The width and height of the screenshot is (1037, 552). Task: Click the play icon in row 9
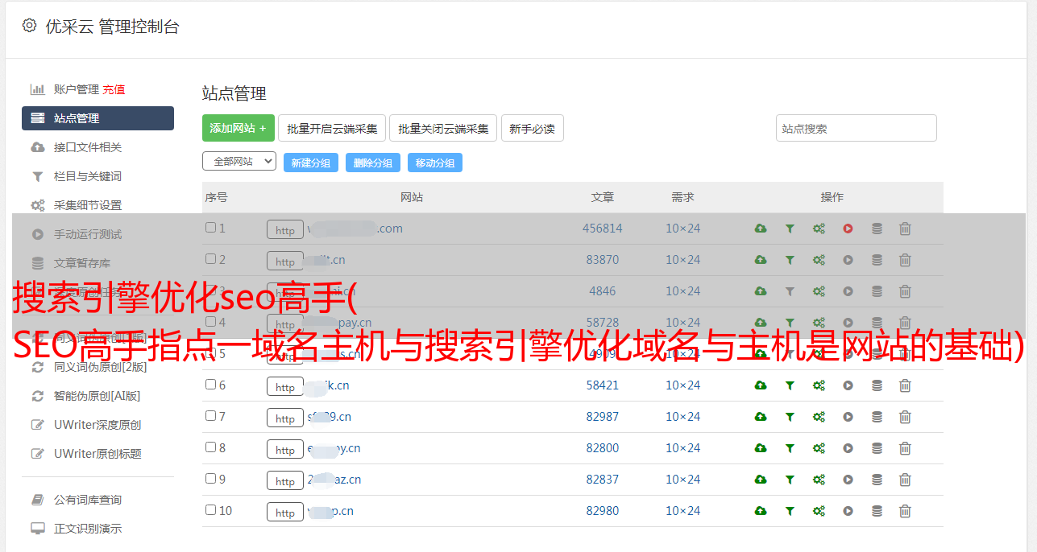pos(848,480)
